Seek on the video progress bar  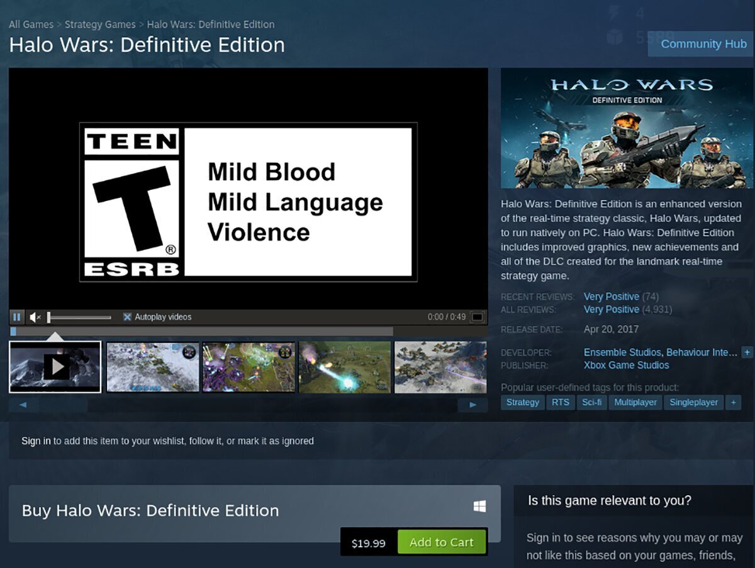201,331
